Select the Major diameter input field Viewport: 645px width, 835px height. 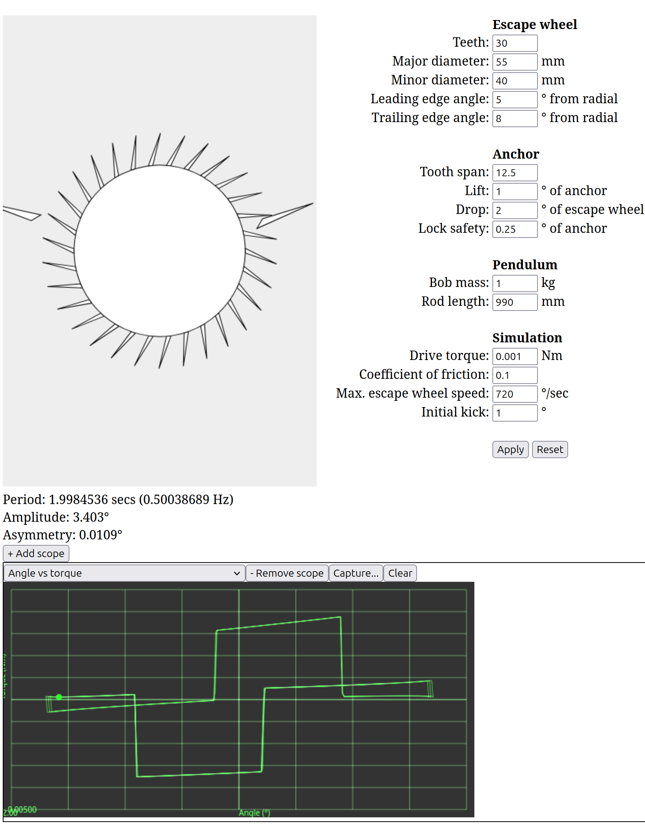(x=514, y=62)
